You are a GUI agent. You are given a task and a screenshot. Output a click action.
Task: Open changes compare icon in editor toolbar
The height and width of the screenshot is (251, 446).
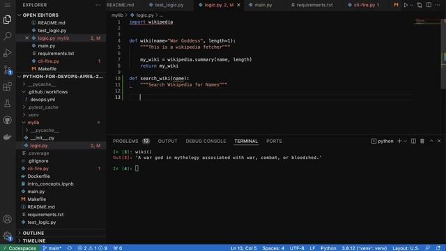point(420,5)
